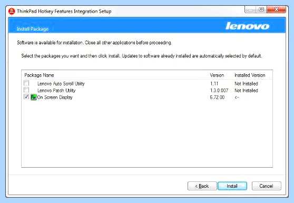Click the Version column header

217,75
